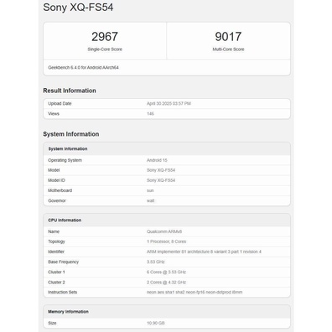The image size is (332, 332).
Task: Click the Governor label
Action: (57, 200)
